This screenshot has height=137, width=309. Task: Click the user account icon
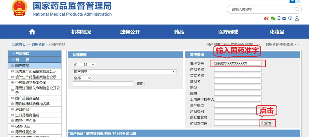click(x=297, y=19)
